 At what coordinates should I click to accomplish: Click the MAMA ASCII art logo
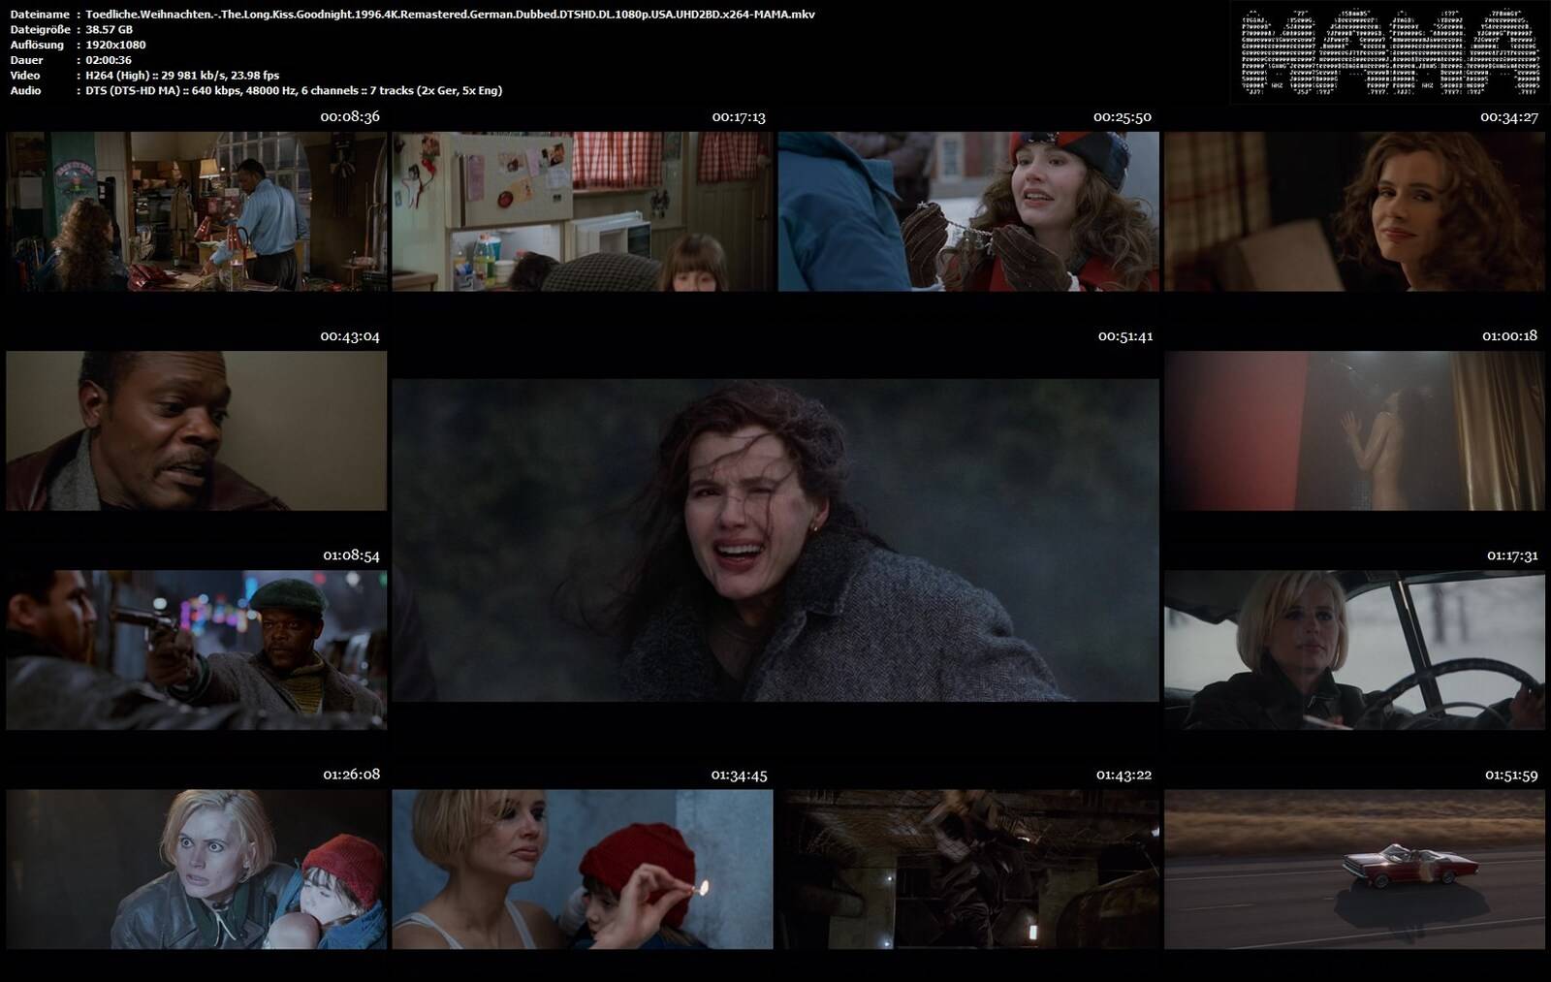click(x=1388, y=53)
